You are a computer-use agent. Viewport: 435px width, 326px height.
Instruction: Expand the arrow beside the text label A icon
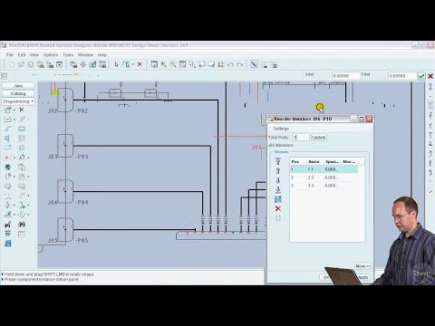pos(14,158)
